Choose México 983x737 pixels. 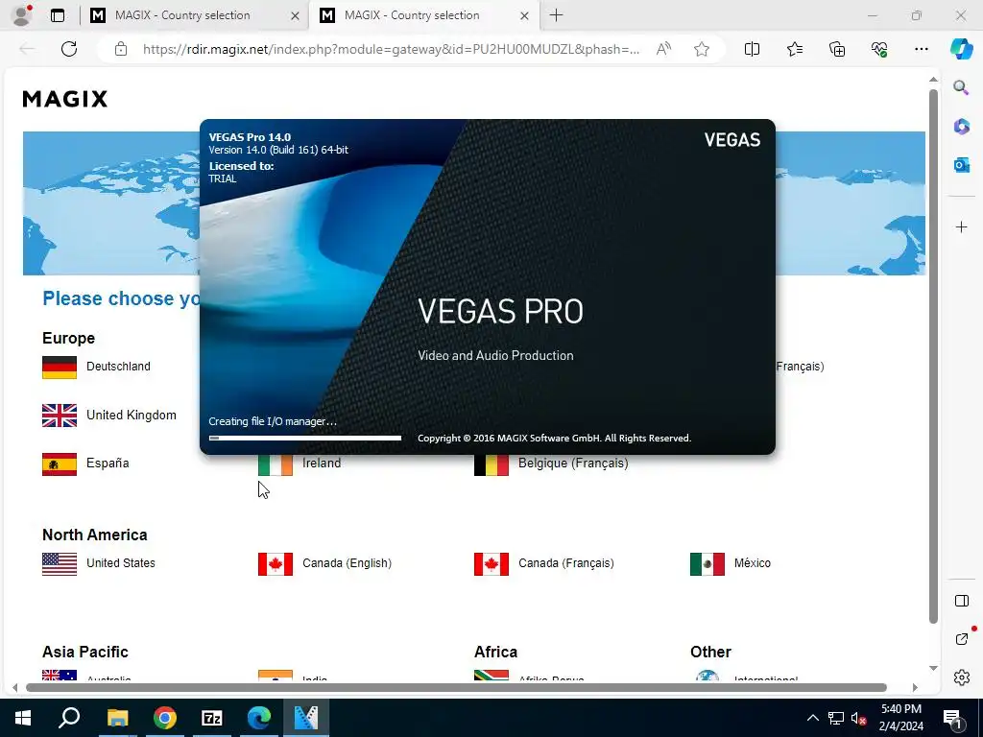753,562
